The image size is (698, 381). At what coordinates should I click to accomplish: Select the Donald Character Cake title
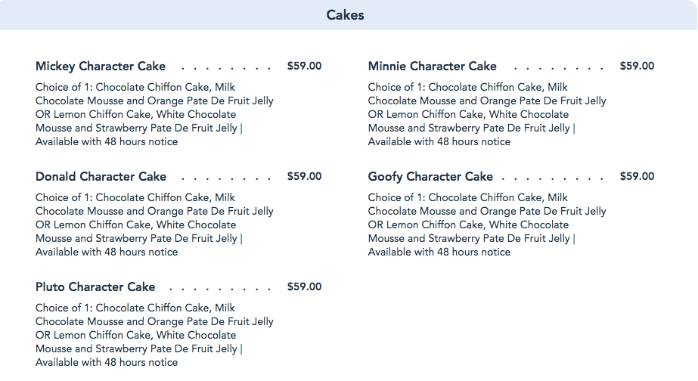pos(101,177)
